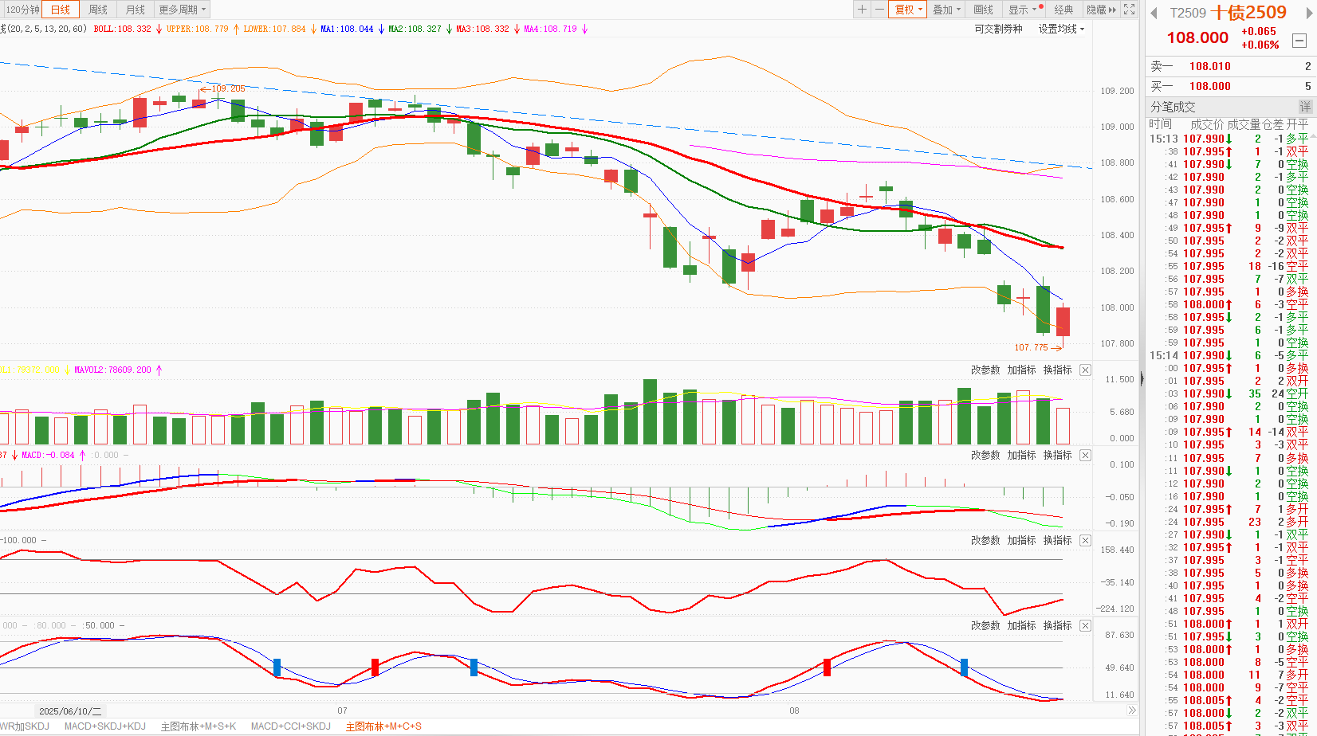Screen dimensions: 1317x736
Task: Click 加指标 in the KDJ panel
Action: 1021,625
